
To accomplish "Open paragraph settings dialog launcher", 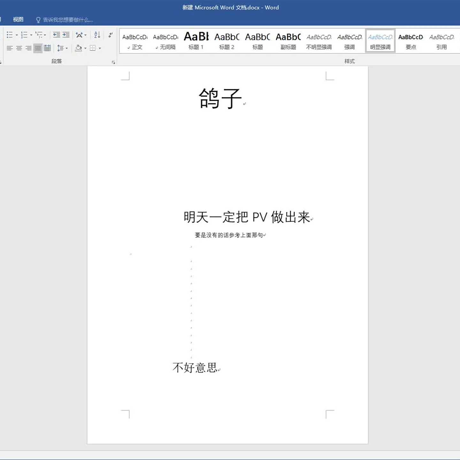I will (113, 62).
